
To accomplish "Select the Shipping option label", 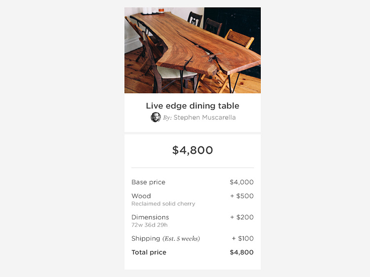I will pyautogui.click(x=146, y=239).
